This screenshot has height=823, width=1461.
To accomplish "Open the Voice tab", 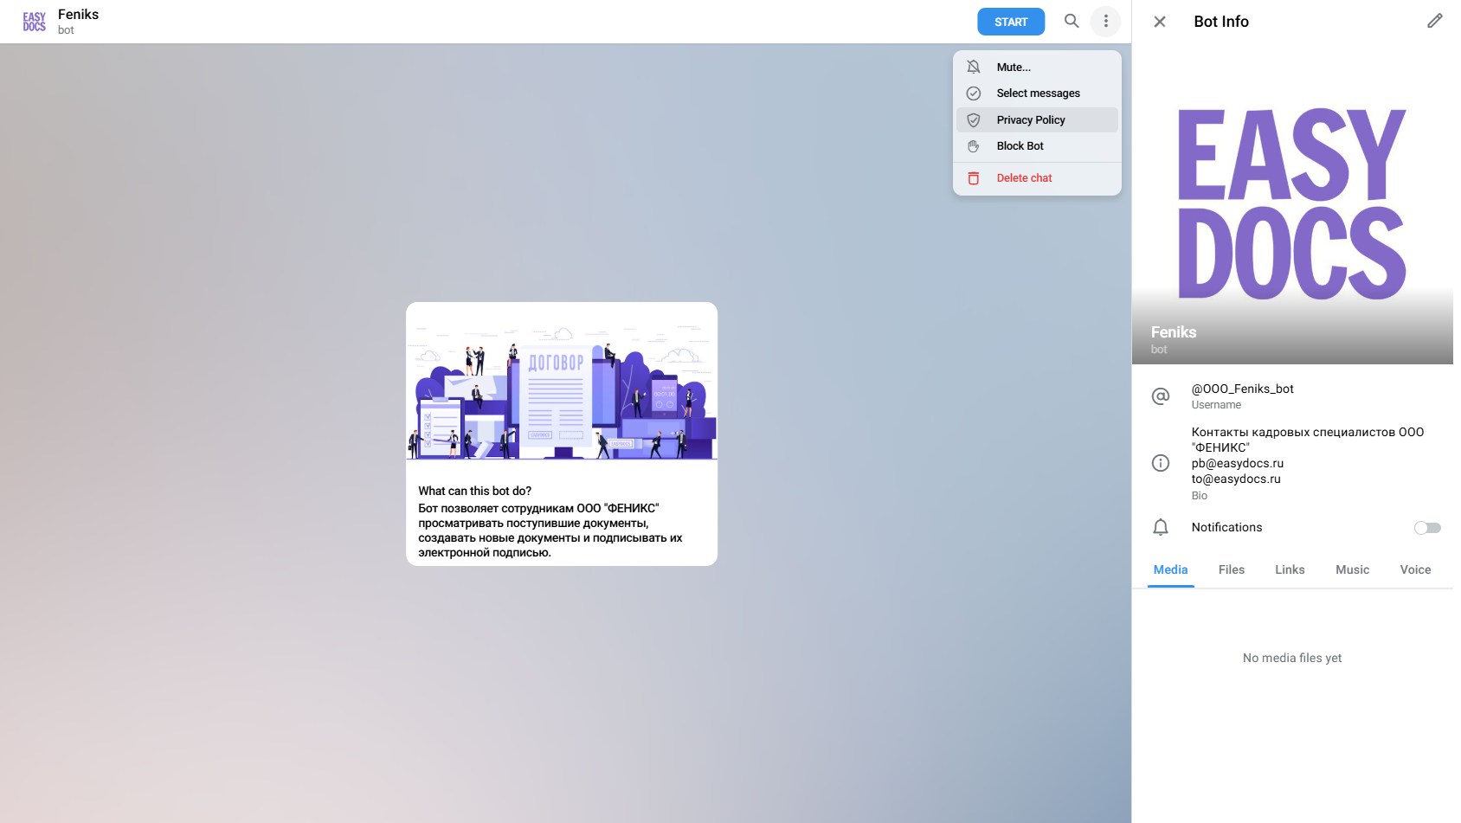I will point(1415,570).
